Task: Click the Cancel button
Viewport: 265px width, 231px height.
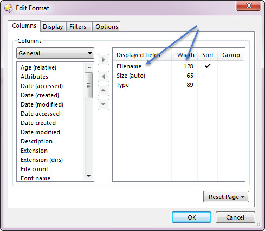Action: tap(235, 217)
